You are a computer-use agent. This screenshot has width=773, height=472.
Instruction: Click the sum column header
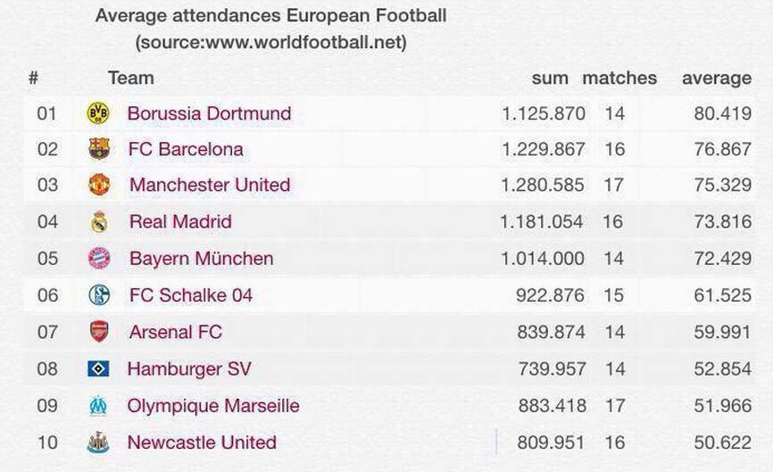tap(550, 78)
